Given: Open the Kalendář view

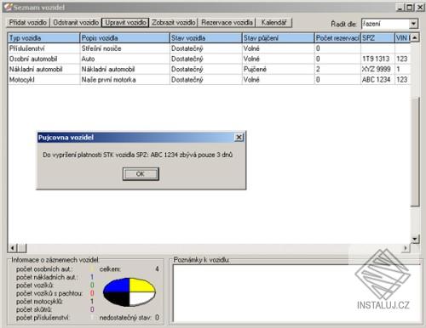Looking at the screenshot, I should (x=273, y=22).
